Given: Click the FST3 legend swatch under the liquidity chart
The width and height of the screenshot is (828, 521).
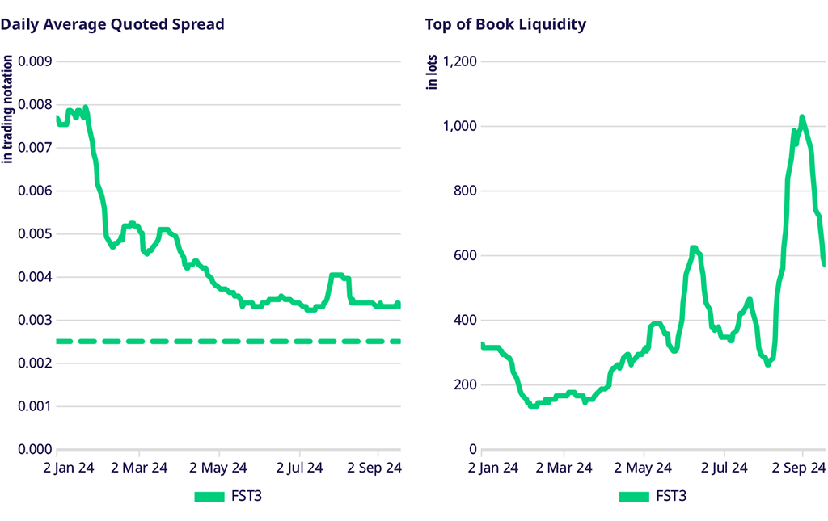Looking at the screenshot, I should [x=633, y=496].
